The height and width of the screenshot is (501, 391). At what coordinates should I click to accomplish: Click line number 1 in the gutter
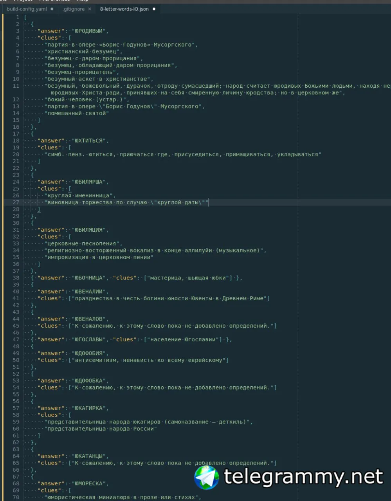tap(17, 17)
